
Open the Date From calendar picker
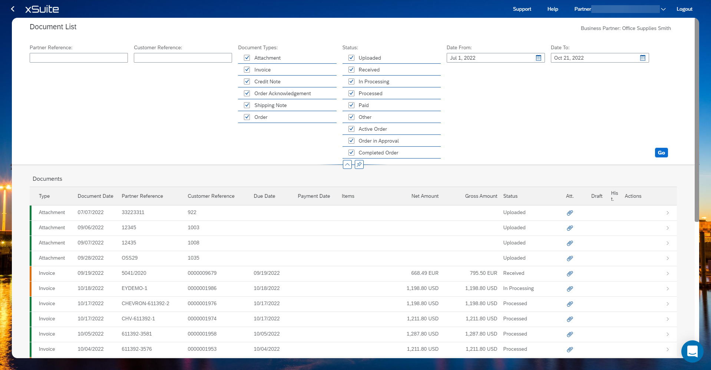pyautogui.click(x=538, y=58)
